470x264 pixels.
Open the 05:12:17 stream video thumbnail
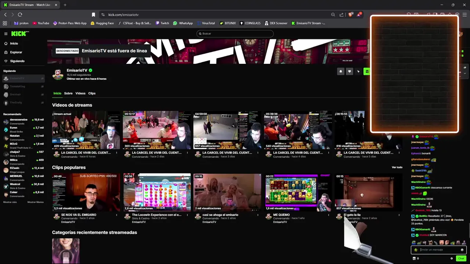(157, 130)
